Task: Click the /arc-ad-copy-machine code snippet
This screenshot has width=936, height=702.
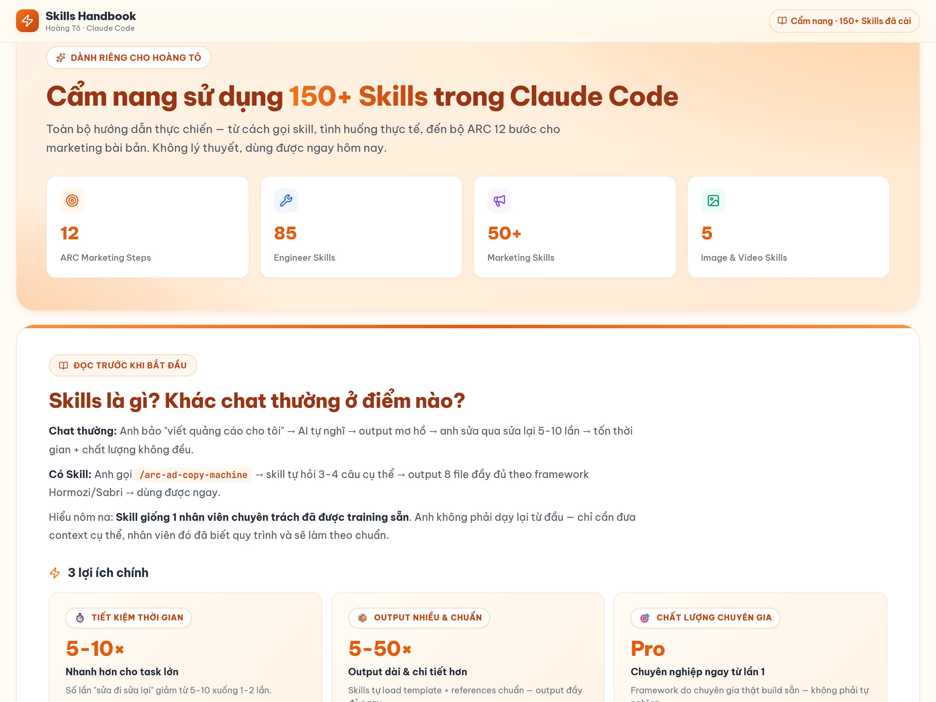Action: [193, 475]
